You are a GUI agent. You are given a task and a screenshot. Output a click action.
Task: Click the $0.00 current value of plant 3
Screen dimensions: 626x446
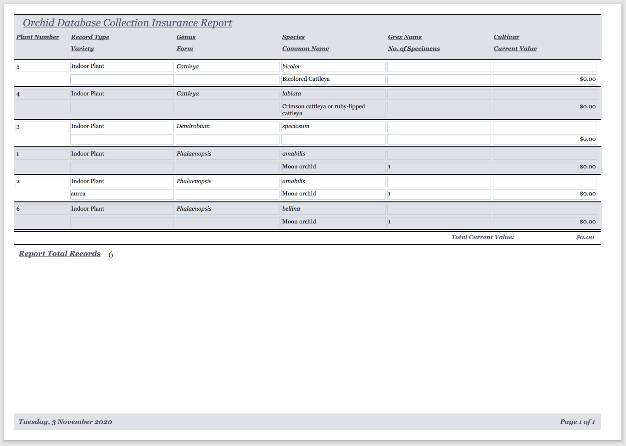point(545,139)
